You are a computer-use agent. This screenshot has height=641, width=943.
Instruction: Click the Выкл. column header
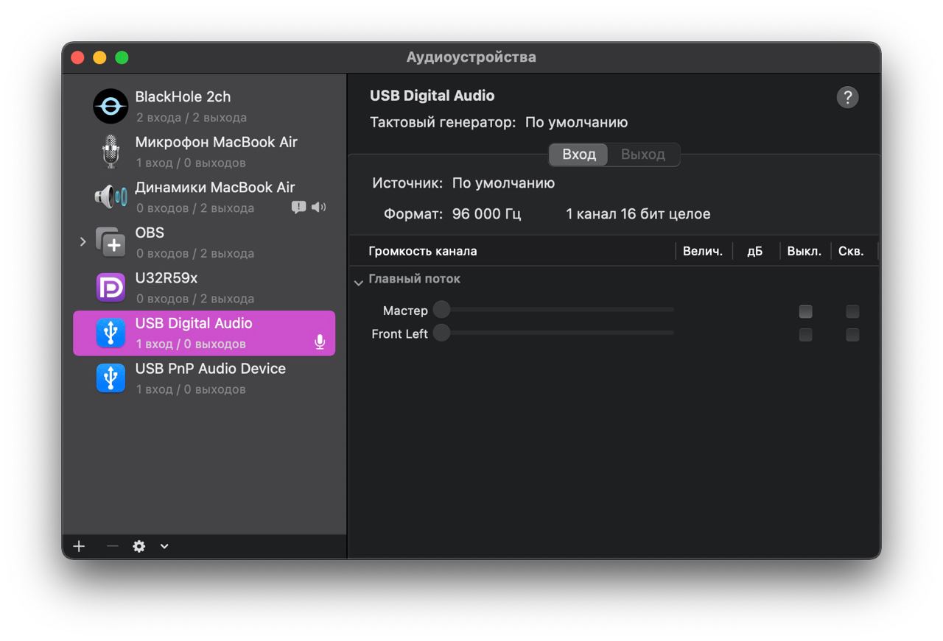coord(804,251)
